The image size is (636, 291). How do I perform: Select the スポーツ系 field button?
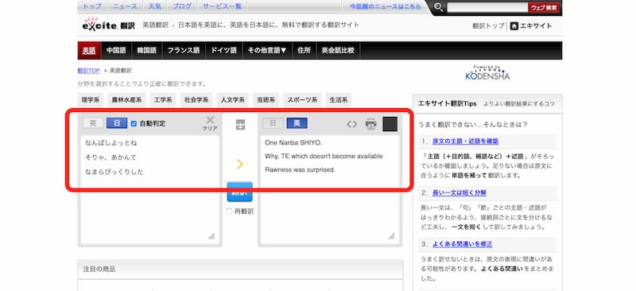[x=302, y=100]
